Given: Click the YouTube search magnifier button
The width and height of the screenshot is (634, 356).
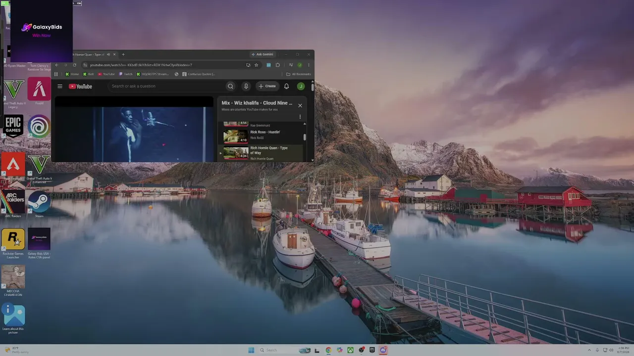Looking at the screenshot, I should click(230, 86).
